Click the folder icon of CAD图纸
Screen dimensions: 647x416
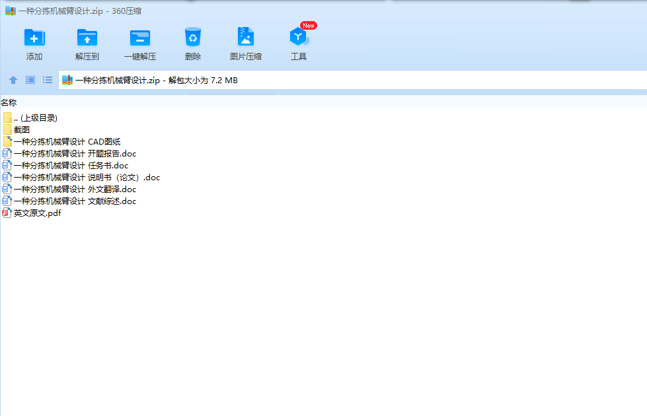click(7, 141)
